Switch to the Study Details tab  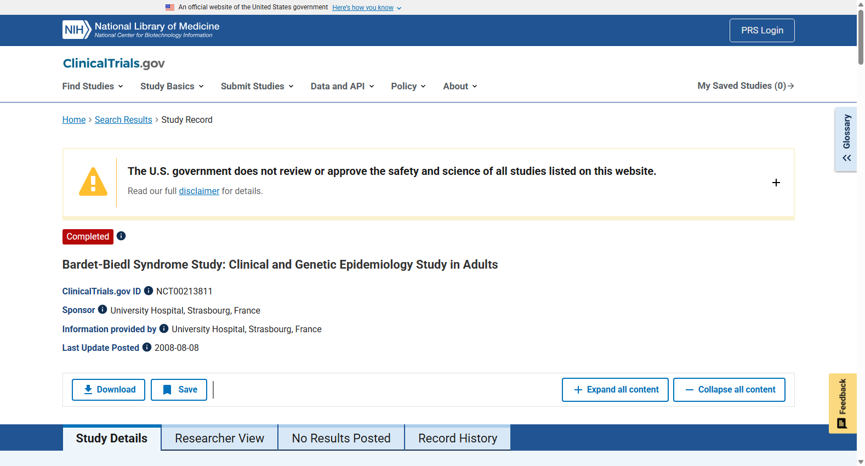pos(112,438)
